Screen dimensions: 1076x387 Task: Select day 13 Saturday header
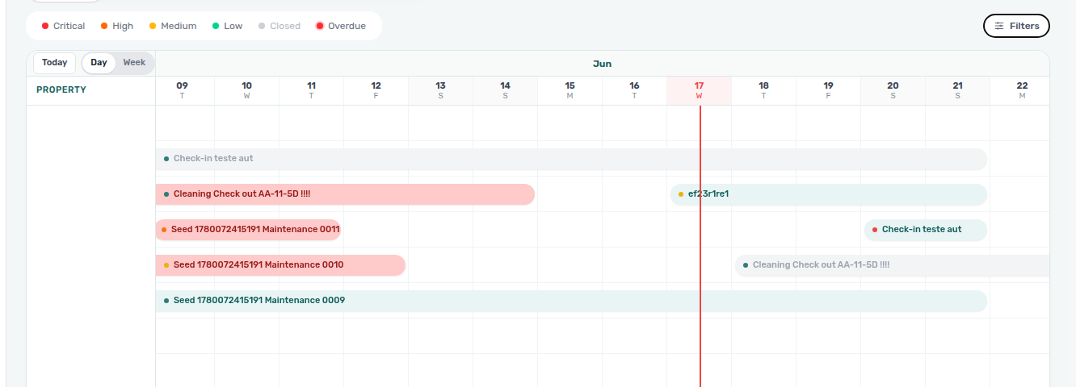coord(440,90)
